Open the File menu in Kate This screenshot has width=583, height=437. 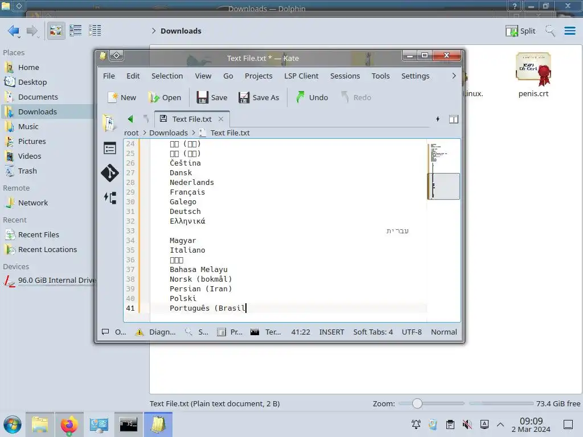click(x=109, y=76)
